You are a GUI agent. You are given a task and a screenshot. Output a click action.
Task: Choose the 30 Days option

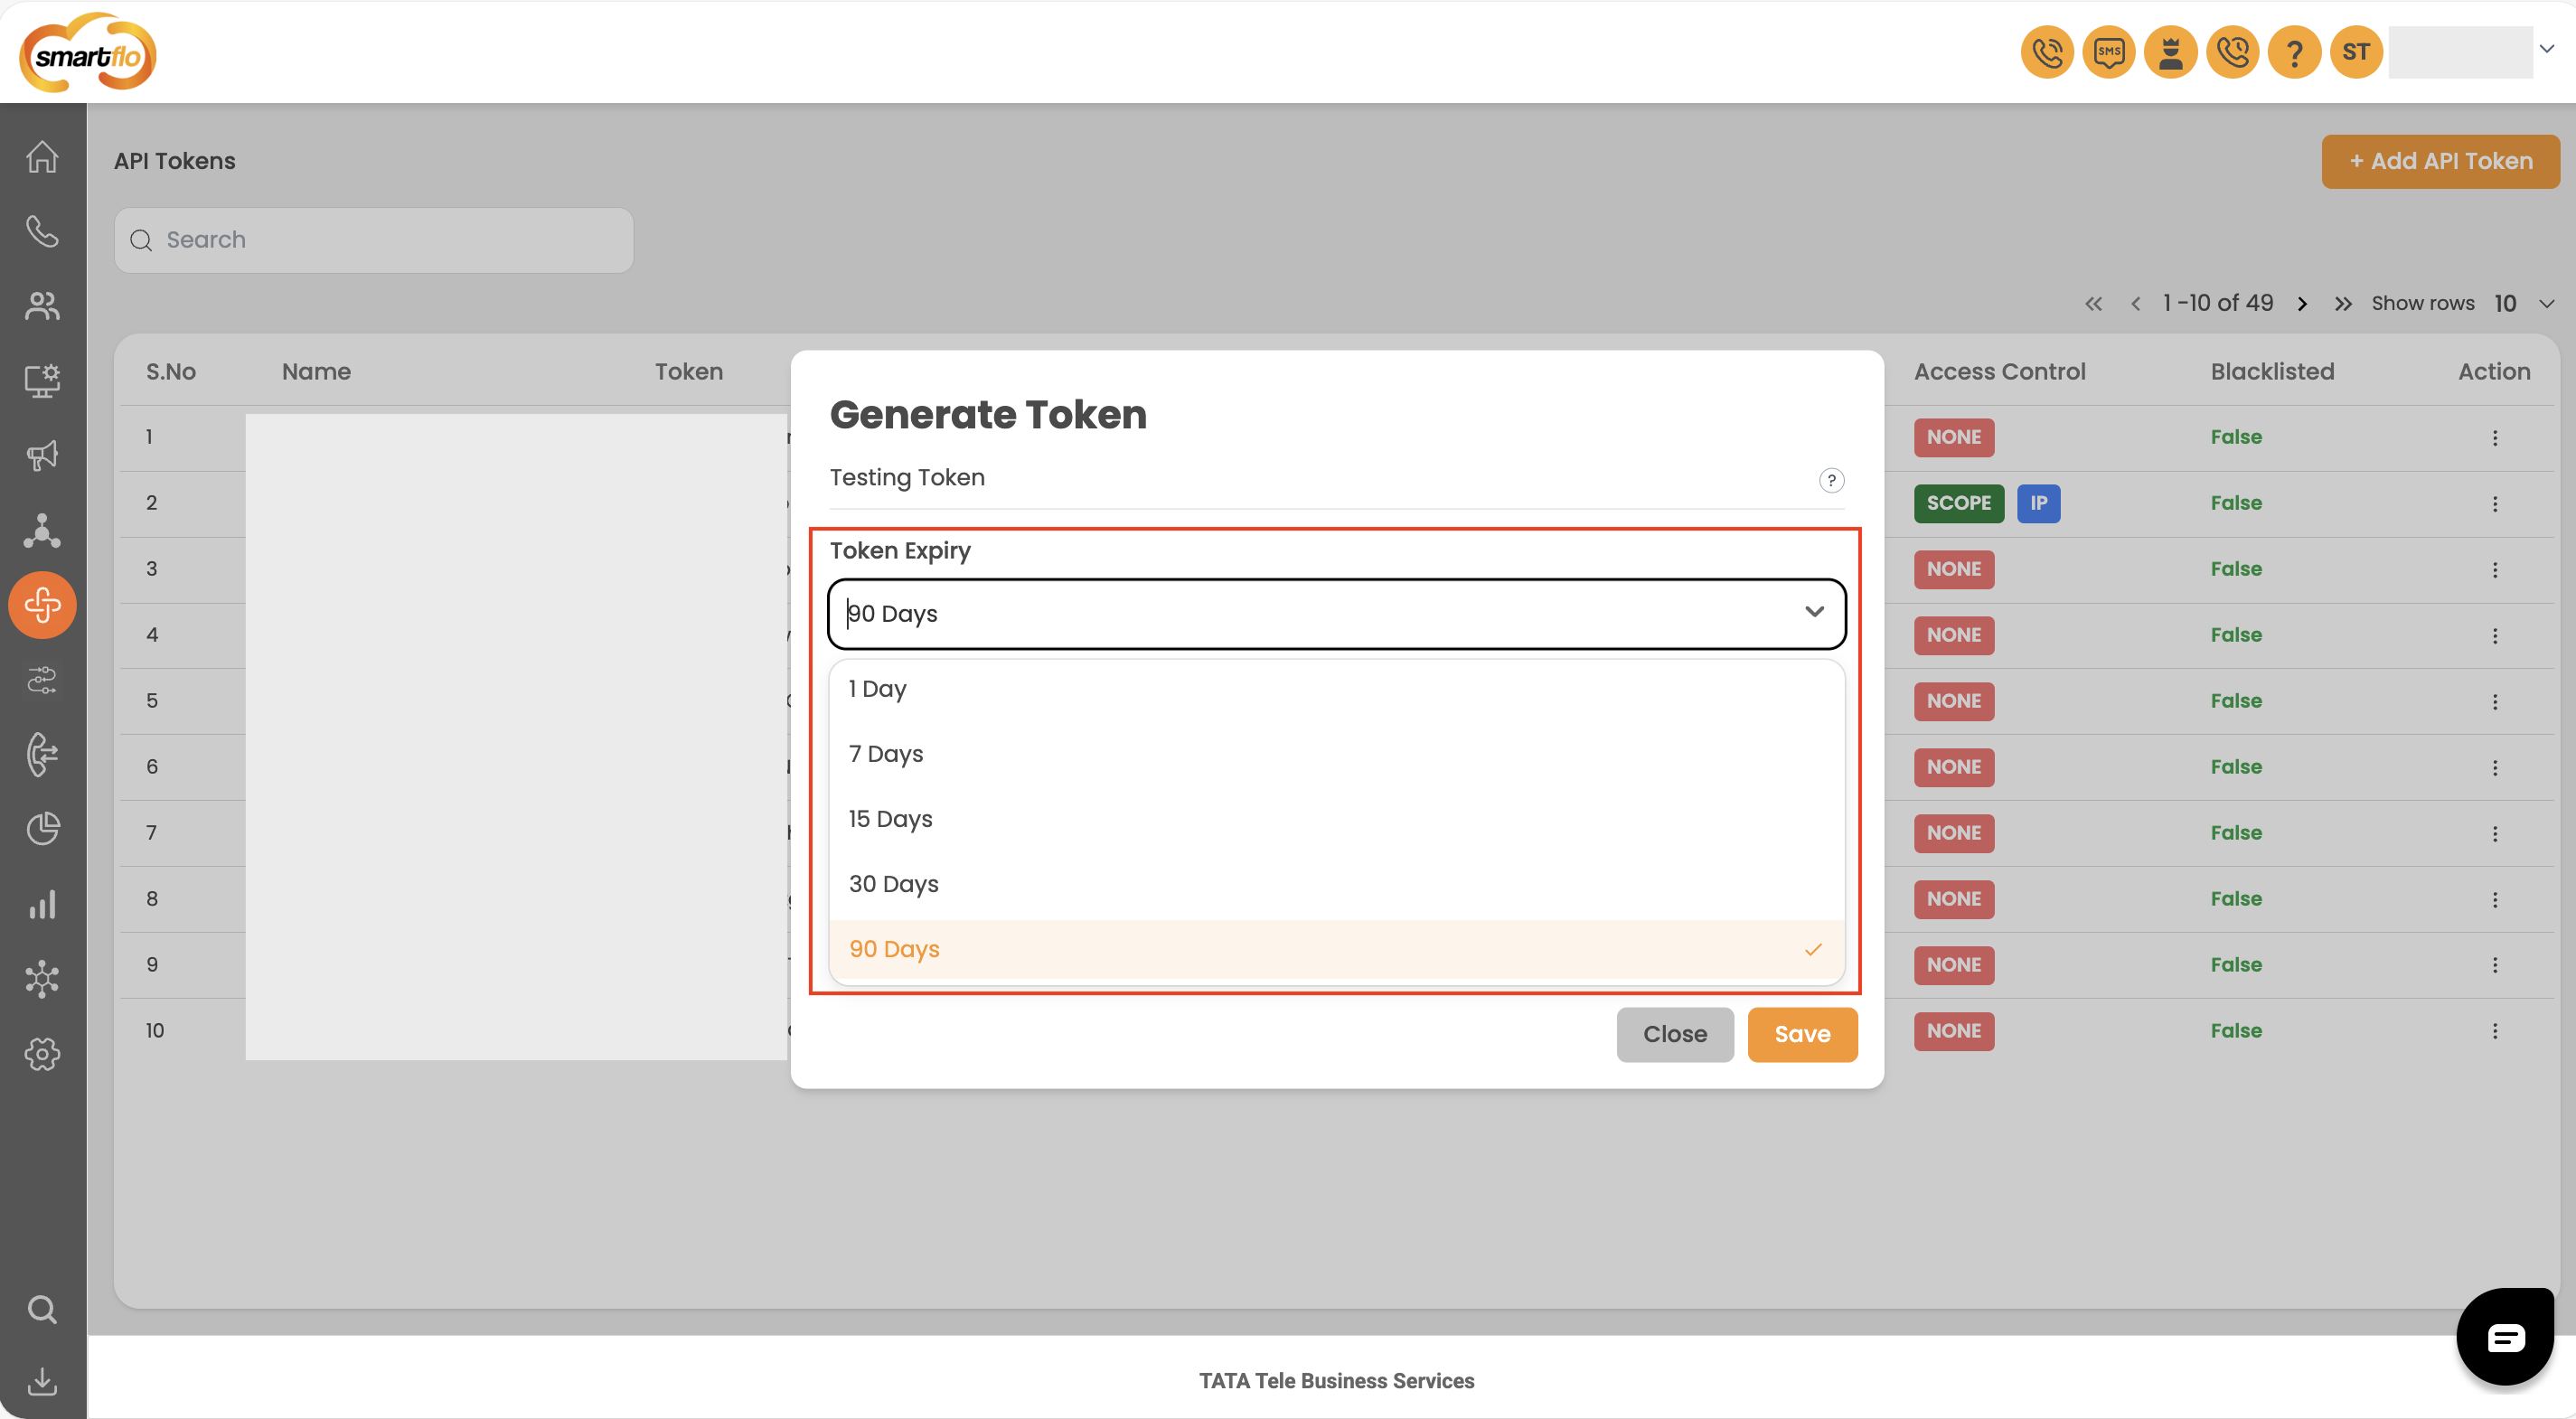pyautogui.click(x=1336, y=884)
